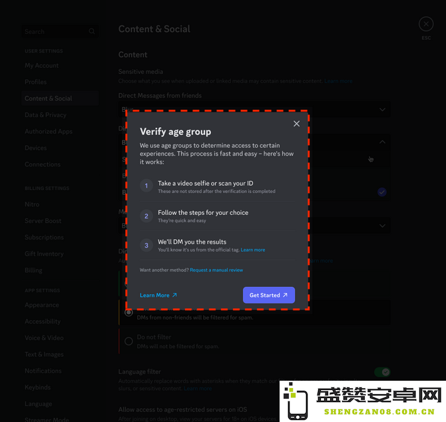The height and width of the screenshot is (422, 446).
Task: Open the Learn More link in dialog footer
Action: click(158, 295)
